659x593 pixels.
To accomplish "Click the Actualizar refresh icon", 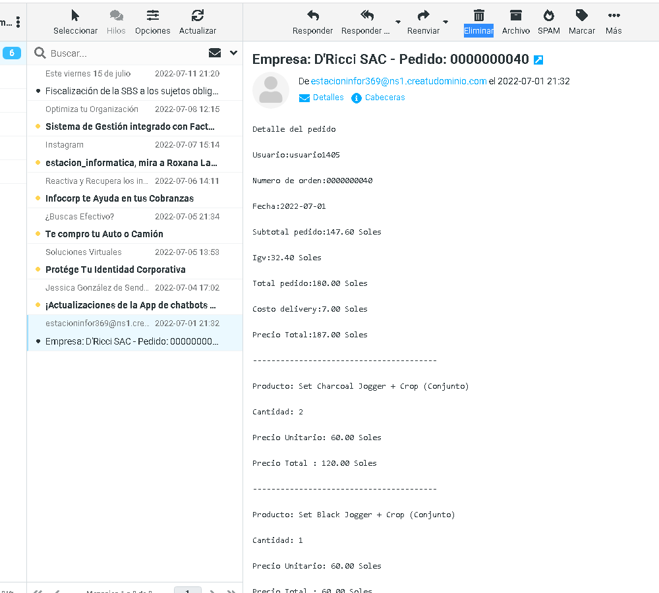I will 197,16.
